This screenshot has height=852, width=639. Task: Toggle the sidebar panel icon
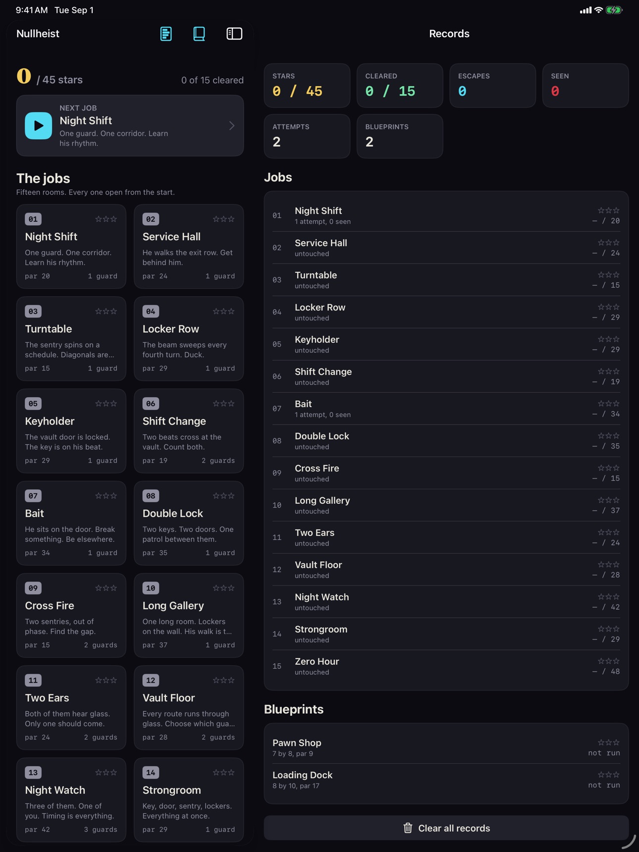point(234,34)
